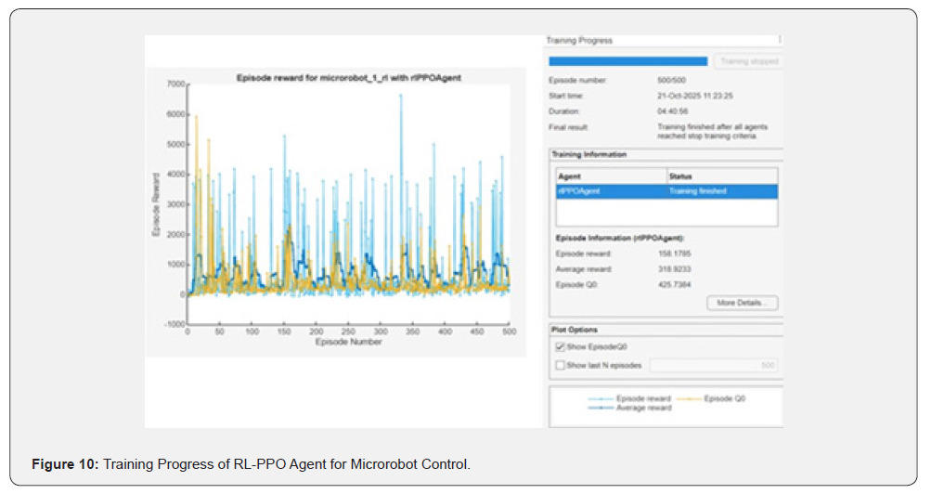931x494 pixels.
Task: Click the episode reward value 158.1785
Action: coord(675,253)
